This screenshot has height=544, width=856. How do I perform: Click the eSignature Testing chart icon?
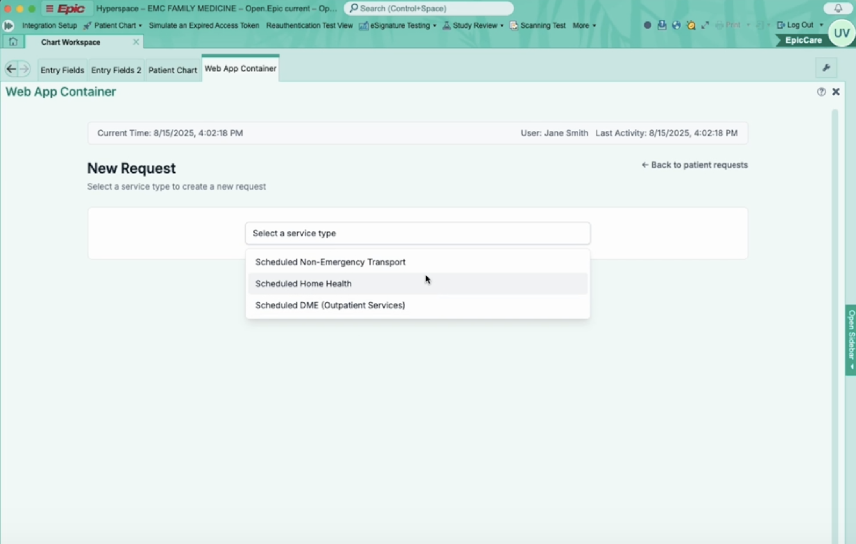tap(364, 25)
